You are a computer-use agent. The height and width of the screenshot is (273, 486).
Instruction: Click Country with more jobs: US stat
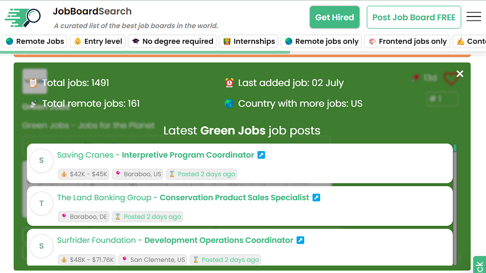(x=300, y=103)
